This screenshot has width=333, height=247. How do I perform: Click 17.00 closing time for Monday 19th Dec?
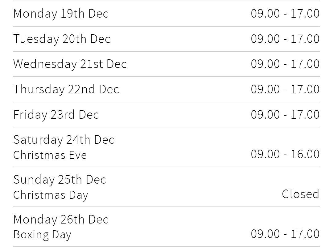(x=305, y=14)
